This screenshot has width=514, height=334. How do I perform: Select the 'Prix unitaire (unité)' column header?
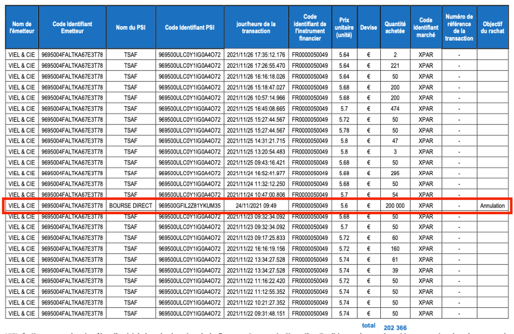click(344, 27)
